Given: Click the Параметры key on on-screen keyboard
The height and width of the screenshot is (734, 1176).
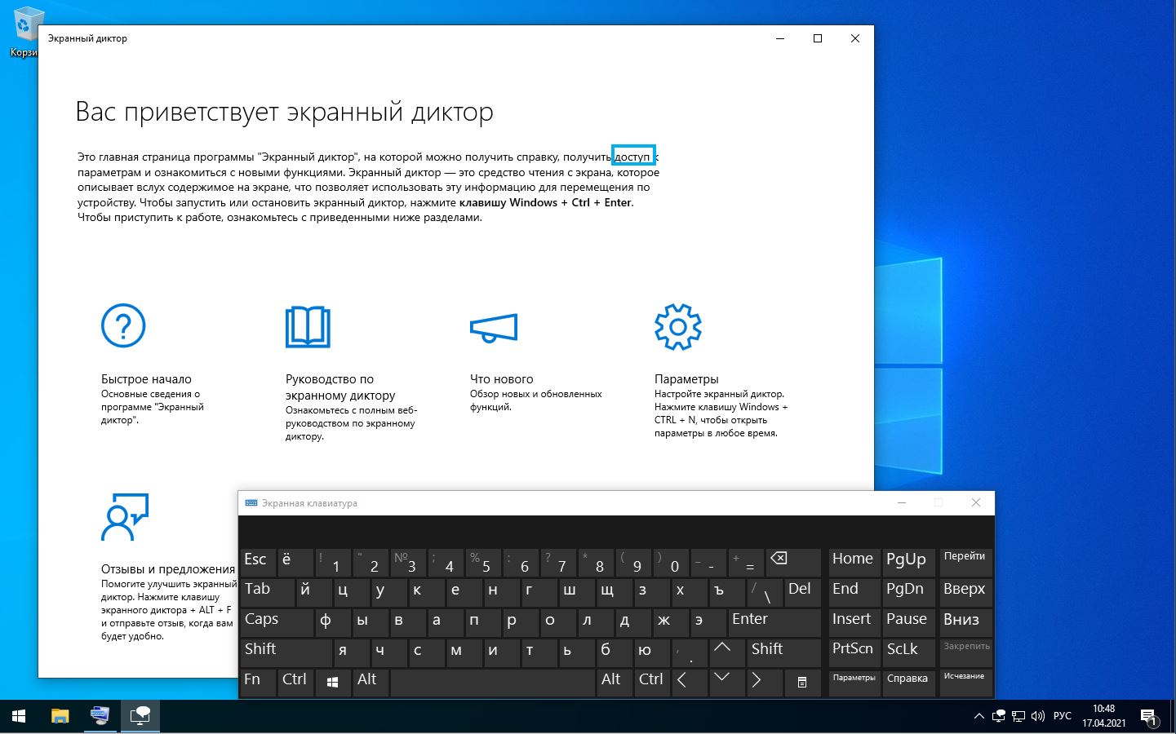Looking at the screenshot, I should tap(854, 682).
